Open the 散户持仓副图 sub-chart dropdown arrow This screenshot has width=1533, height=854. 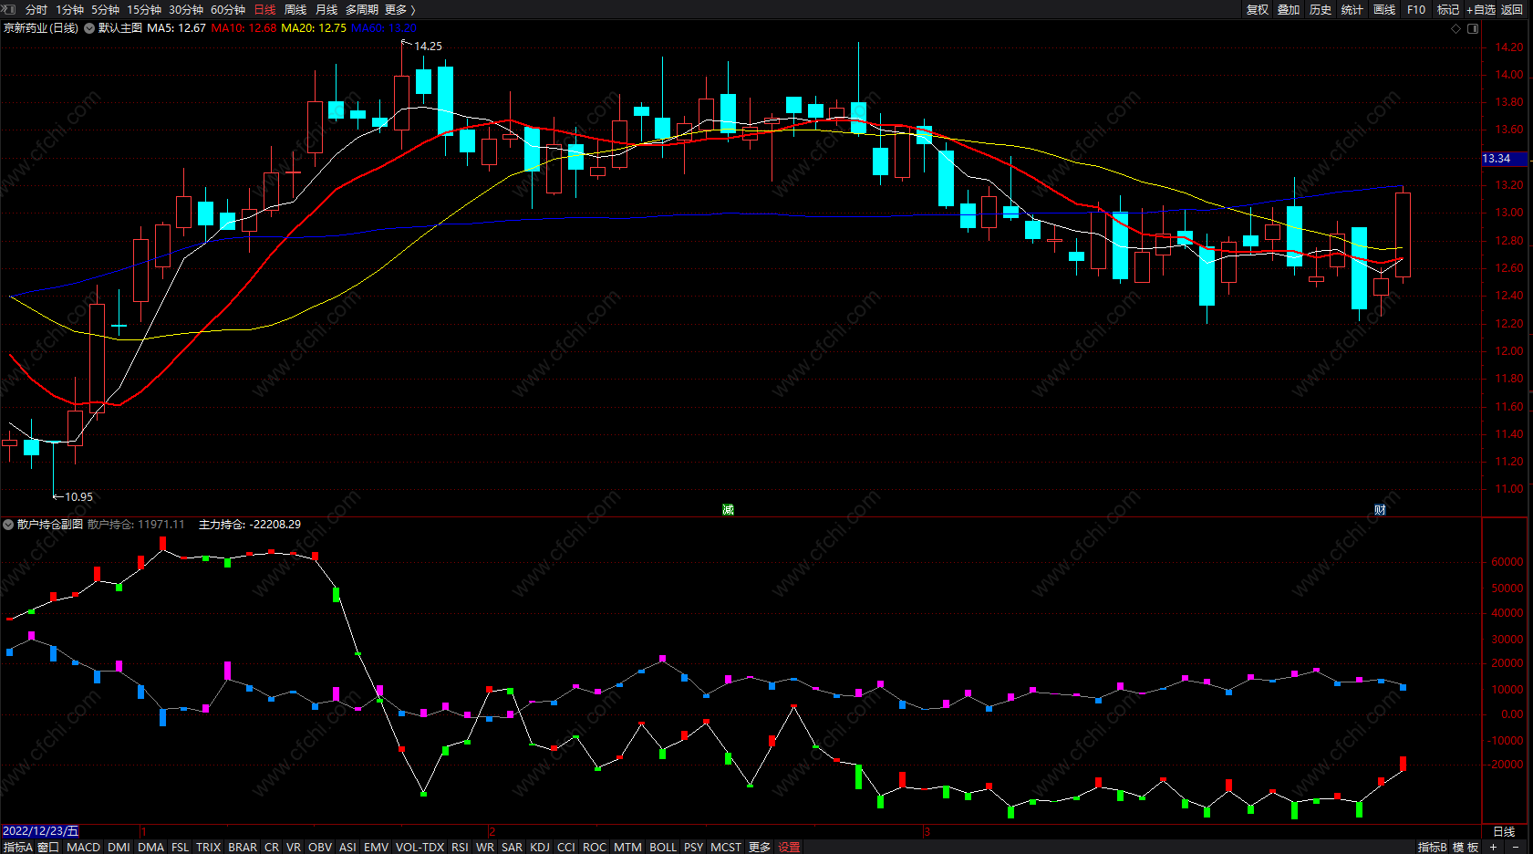[x=8, y=525]
